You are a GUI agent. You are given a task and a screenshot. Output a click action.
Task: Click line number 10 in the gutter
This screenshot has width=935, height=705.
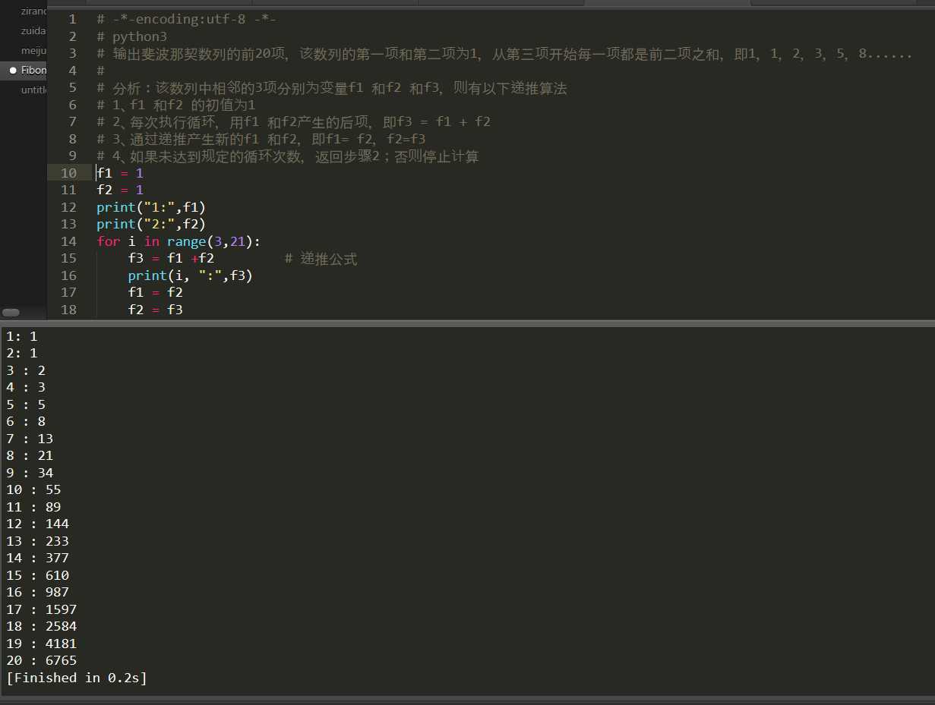click(x=68, y=173)
